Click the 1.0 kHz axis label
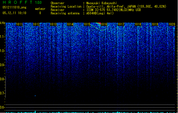Viewport: 178px width, 113px height. coord(2,51)
